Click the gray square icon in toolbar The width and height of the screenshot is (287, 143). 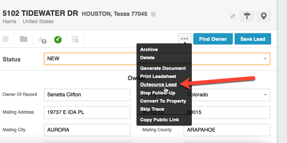pos(6,39)
